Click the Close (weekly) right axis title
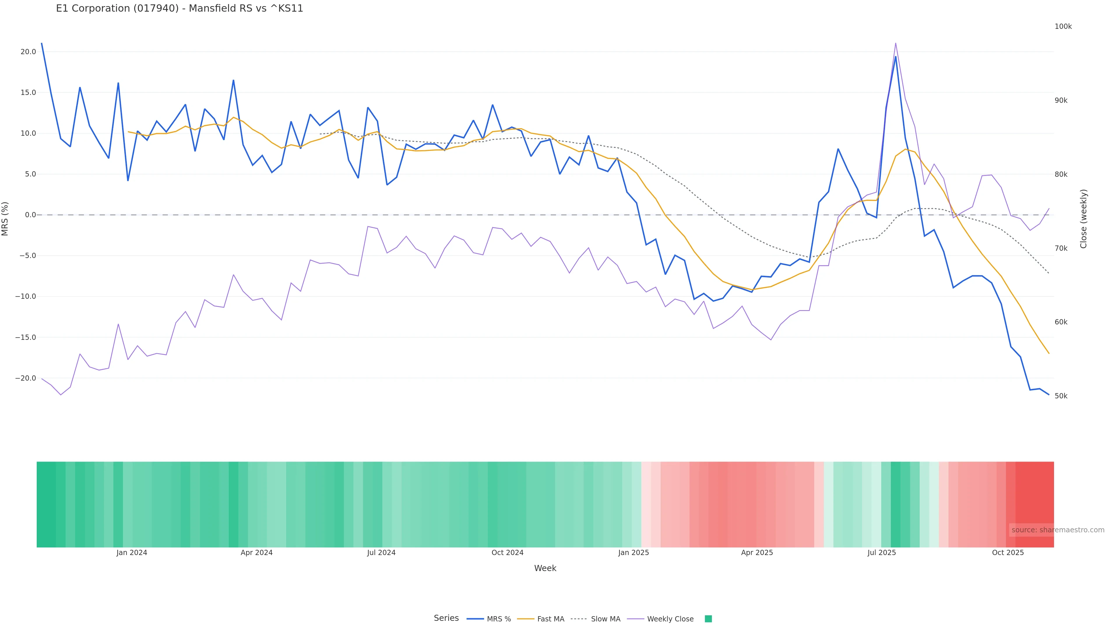 pos(1083,219)
